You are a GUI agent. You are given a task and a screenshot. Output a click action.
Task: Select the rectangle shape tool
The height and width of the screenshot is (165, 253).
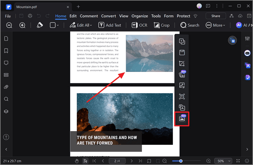53,25
